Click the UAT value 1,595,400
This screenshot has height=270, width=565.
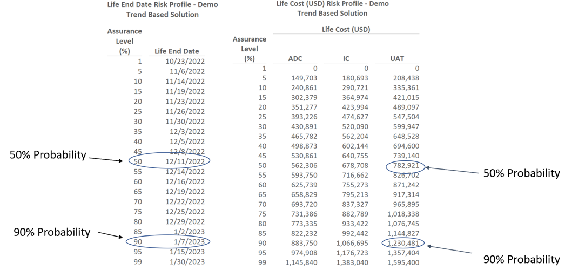(403, 262)
